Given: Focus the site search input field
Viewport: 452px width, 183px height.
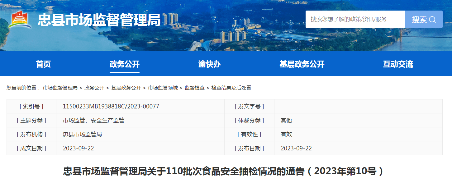Looking at the screenshot, I should (x=355, y=19).
